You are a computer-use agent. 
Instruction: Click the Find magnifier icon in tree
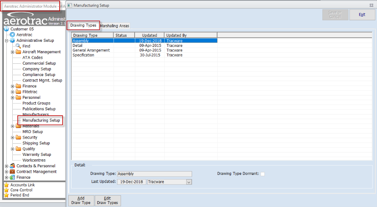point(18,46)
